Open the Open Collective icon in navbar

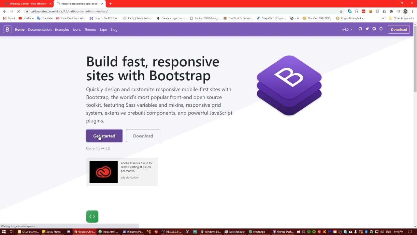[381, 29]
